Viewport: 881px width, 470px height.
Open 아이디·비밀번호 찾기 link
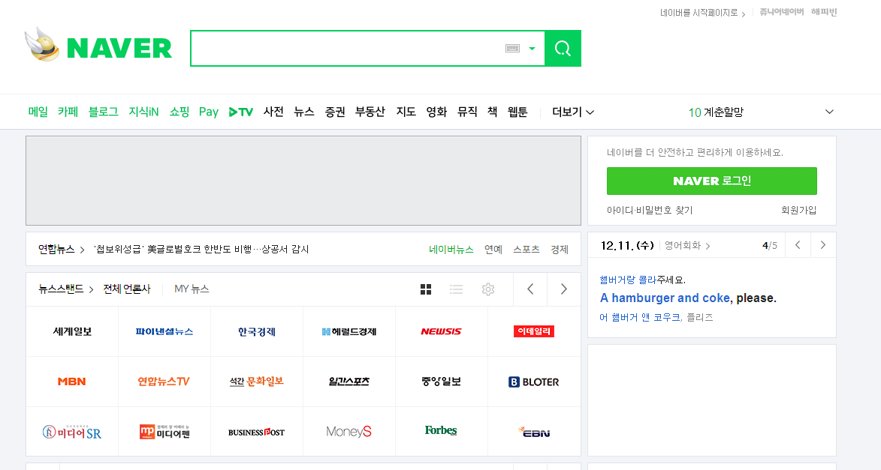click(650, 211)
